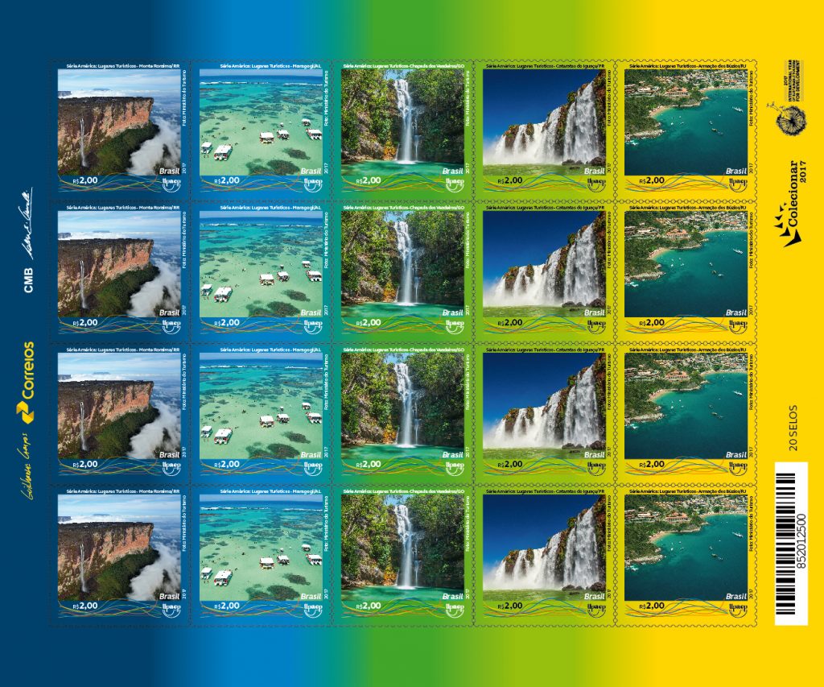Image resolution: width=824 pixels, height=687 pixels.
Task: Click "Brasil" text on bottom-row Chapada stamp
Action: click(452, 596)
